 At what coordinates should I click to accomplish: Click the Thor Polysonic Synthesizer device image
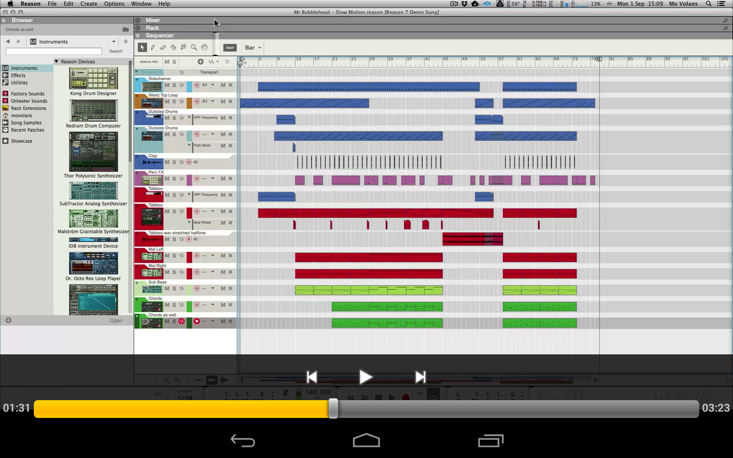(93, 152)
